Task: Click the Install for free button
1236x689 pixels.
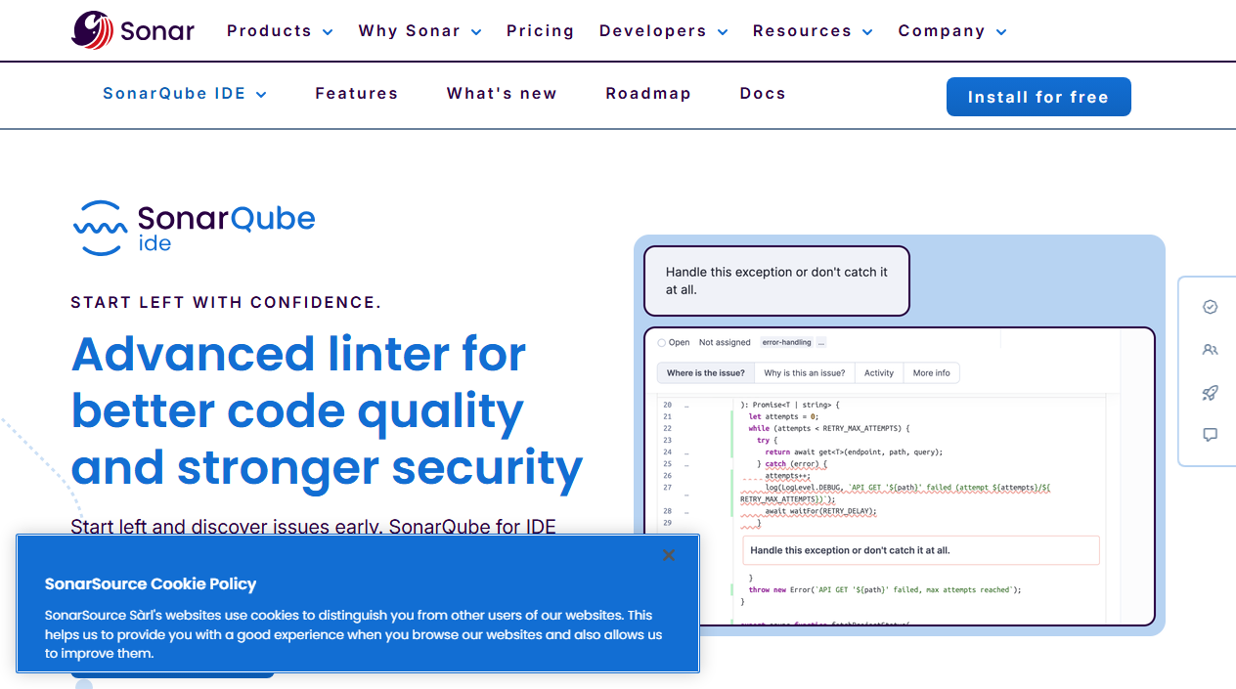Action: (1038, 97)
